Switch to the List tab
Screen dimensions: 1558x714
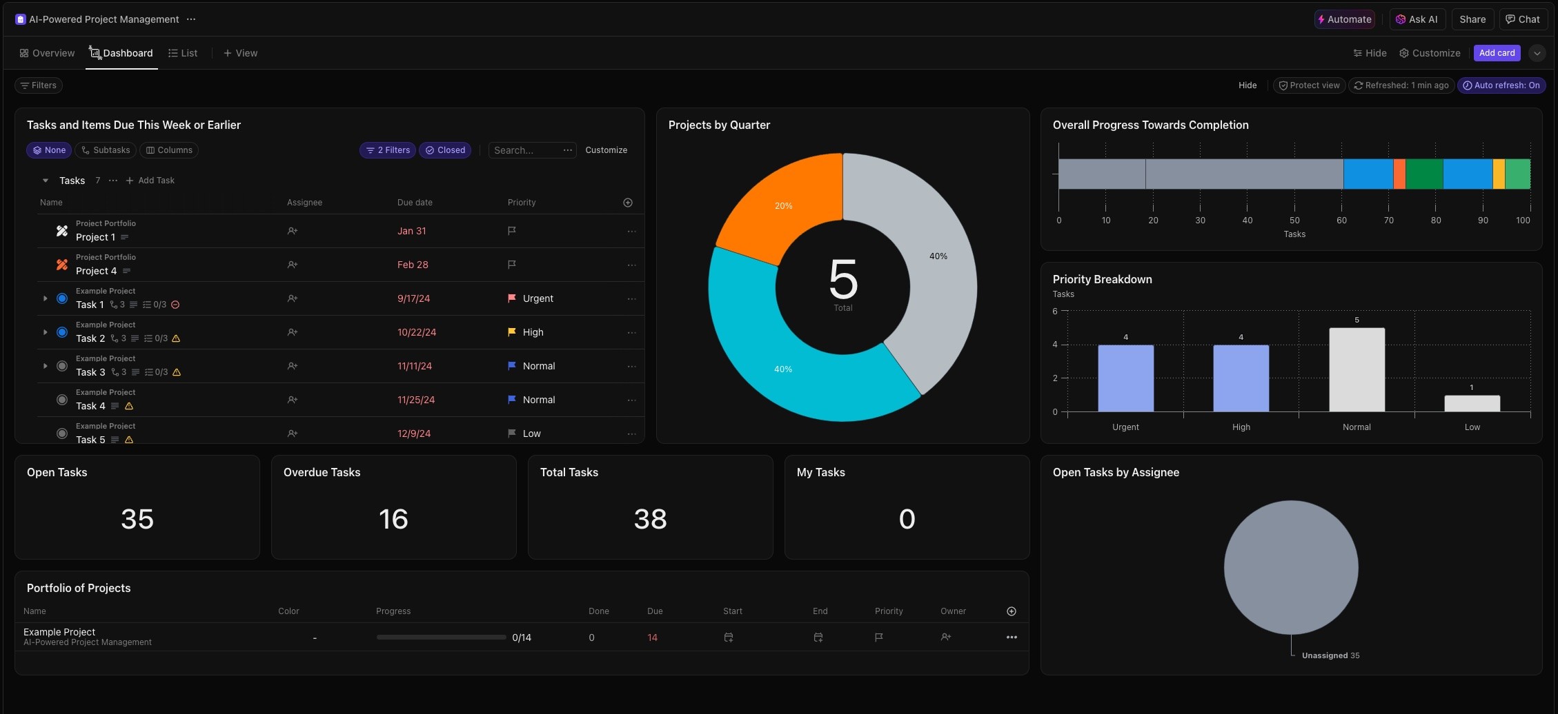click(x=182, y=52)
